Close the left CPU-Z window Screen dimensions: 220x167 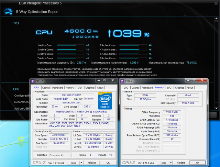coord(112,80)
